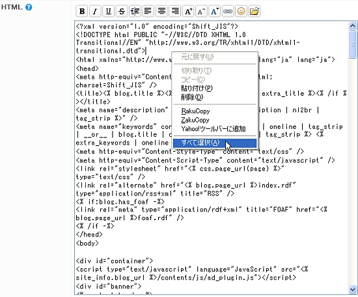Open the emoticon smiley picker
Viewport: 358px width, 297px height.
tap(241, 11)
